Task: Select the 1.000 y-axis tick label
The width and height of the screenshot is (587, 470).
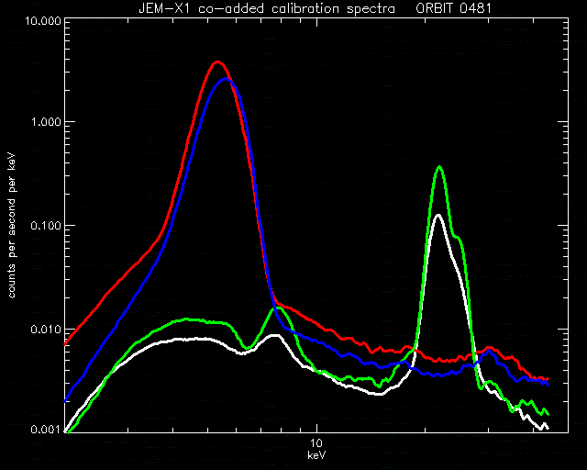Action: click(47, 122)
